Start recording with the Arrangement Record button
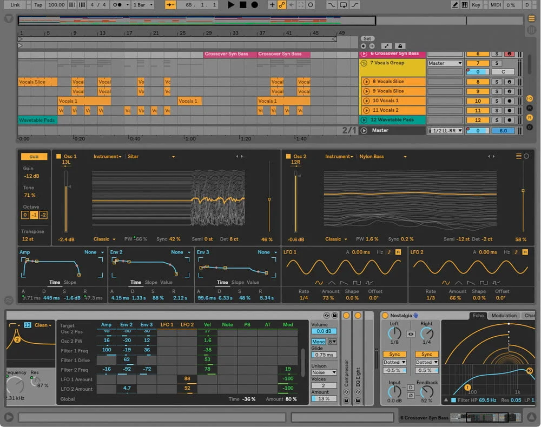541x427 pixels. click(x=255, y=5)
